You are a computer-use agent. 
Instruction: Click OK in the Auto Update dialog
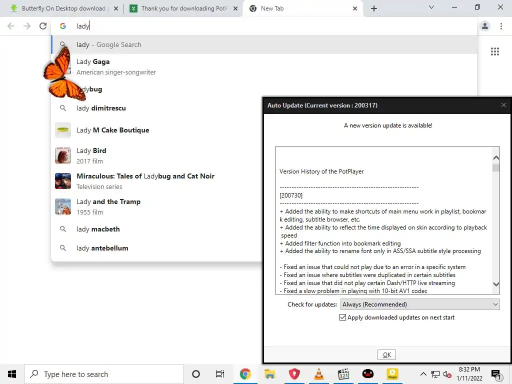coord(386,355)
